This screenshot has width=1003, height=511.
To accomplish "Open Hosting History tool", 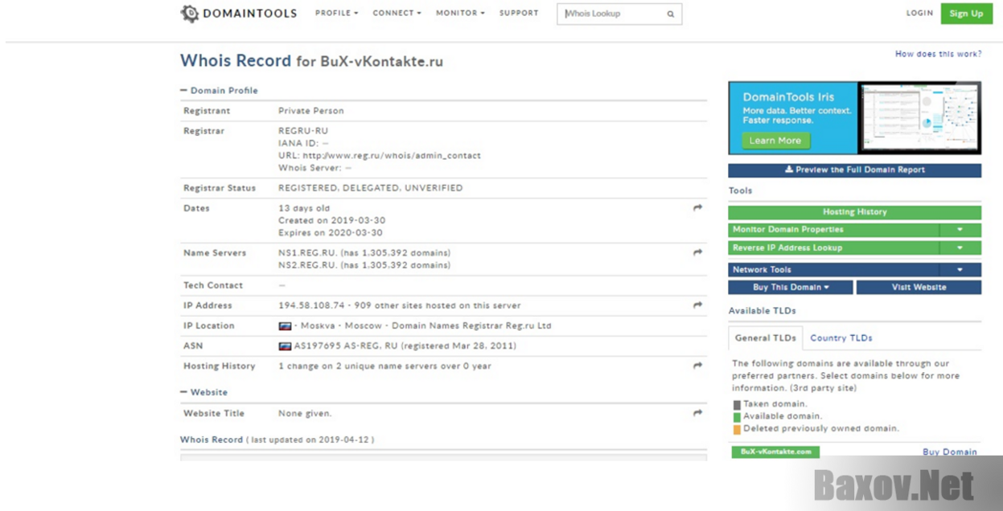I will pos(854,212).
